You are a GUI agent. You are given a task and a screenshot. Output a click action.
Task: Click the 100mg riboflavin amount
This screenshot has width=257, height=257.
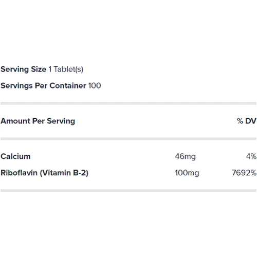(x=187, y=173)
